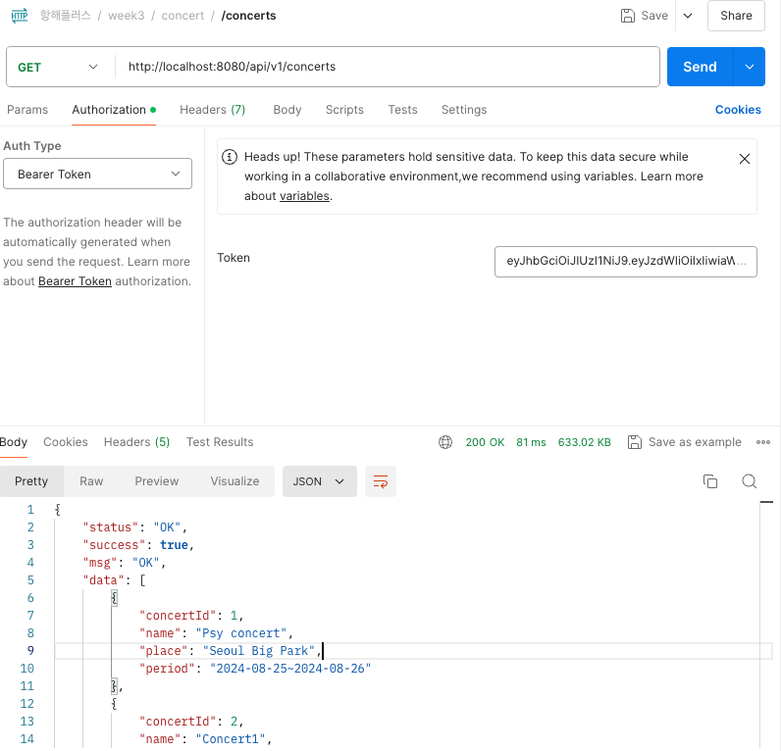Expand the Bearer Token auth type dropdown
The image size is (781, 751).
(x=98, y=174)
